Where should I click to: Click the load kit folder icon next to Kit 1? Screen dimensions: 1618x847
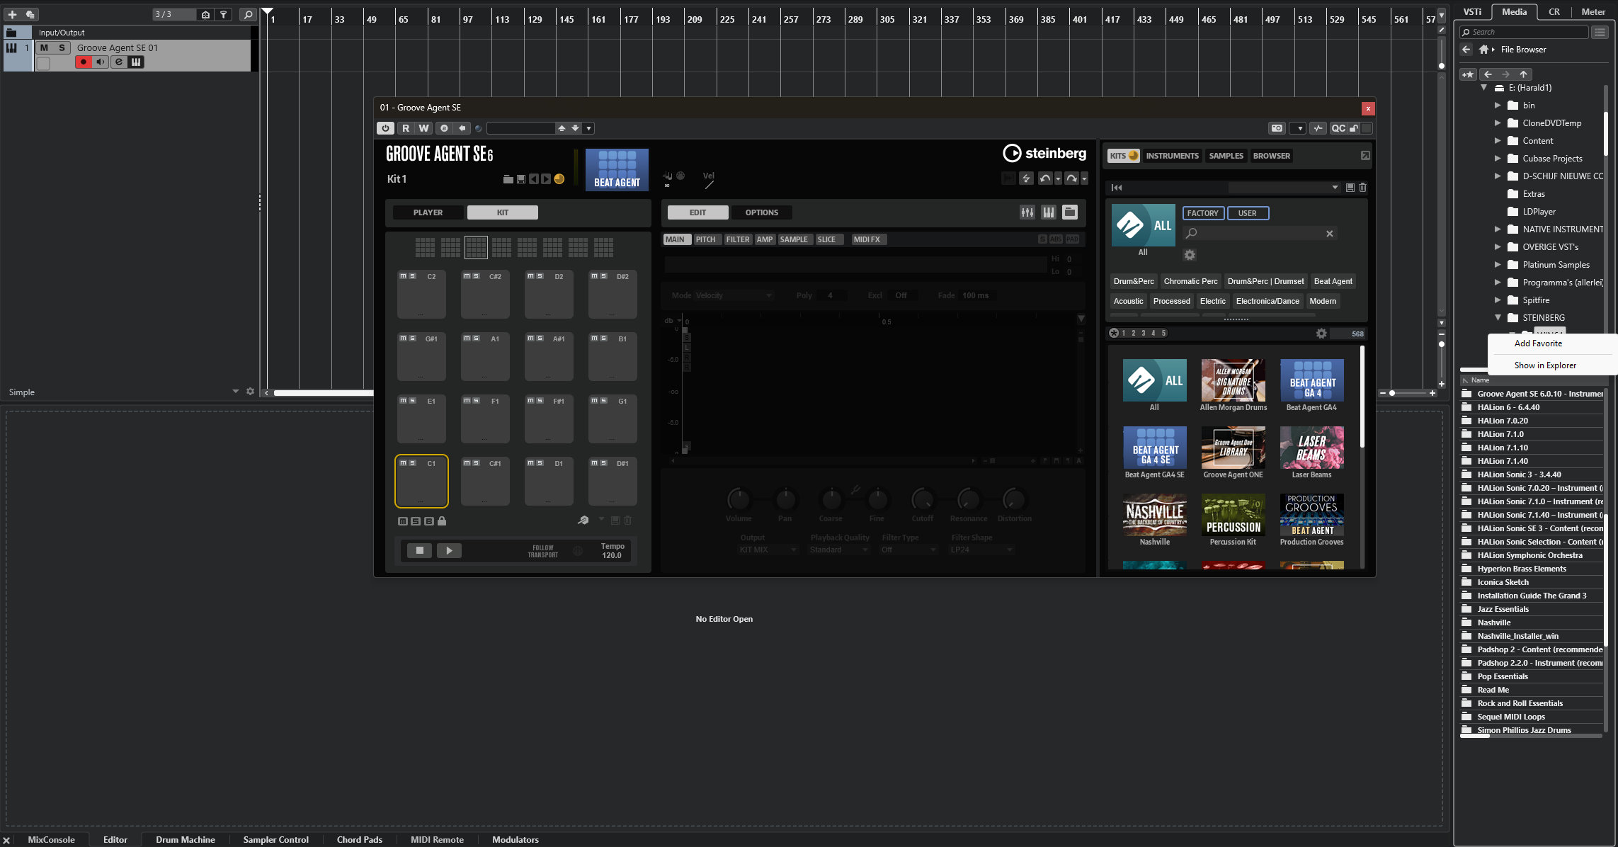tap(508, 179)
